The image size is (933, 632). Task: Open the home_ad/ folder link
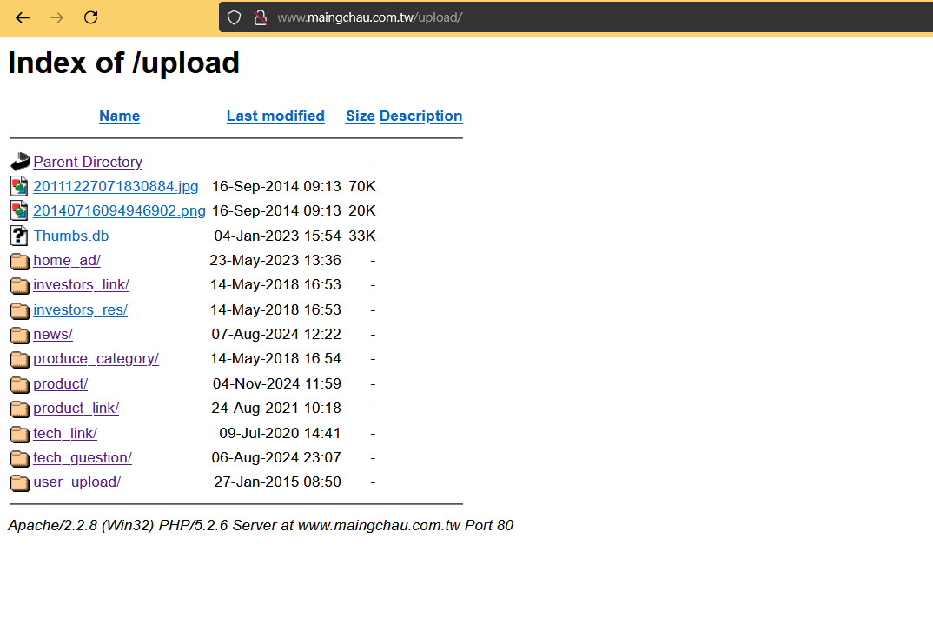pos(67,260)
